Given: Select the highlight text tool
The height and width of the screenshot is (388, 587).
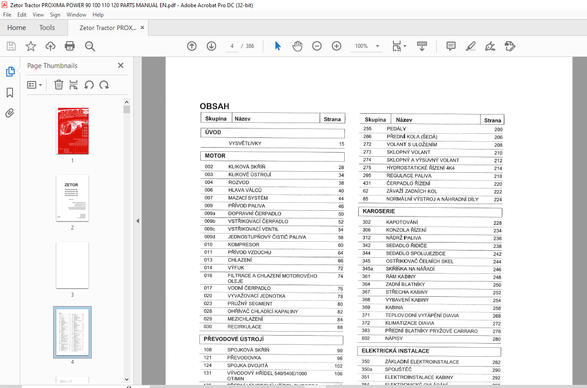Looking at the screenshot, I should (x=470, y=46).
